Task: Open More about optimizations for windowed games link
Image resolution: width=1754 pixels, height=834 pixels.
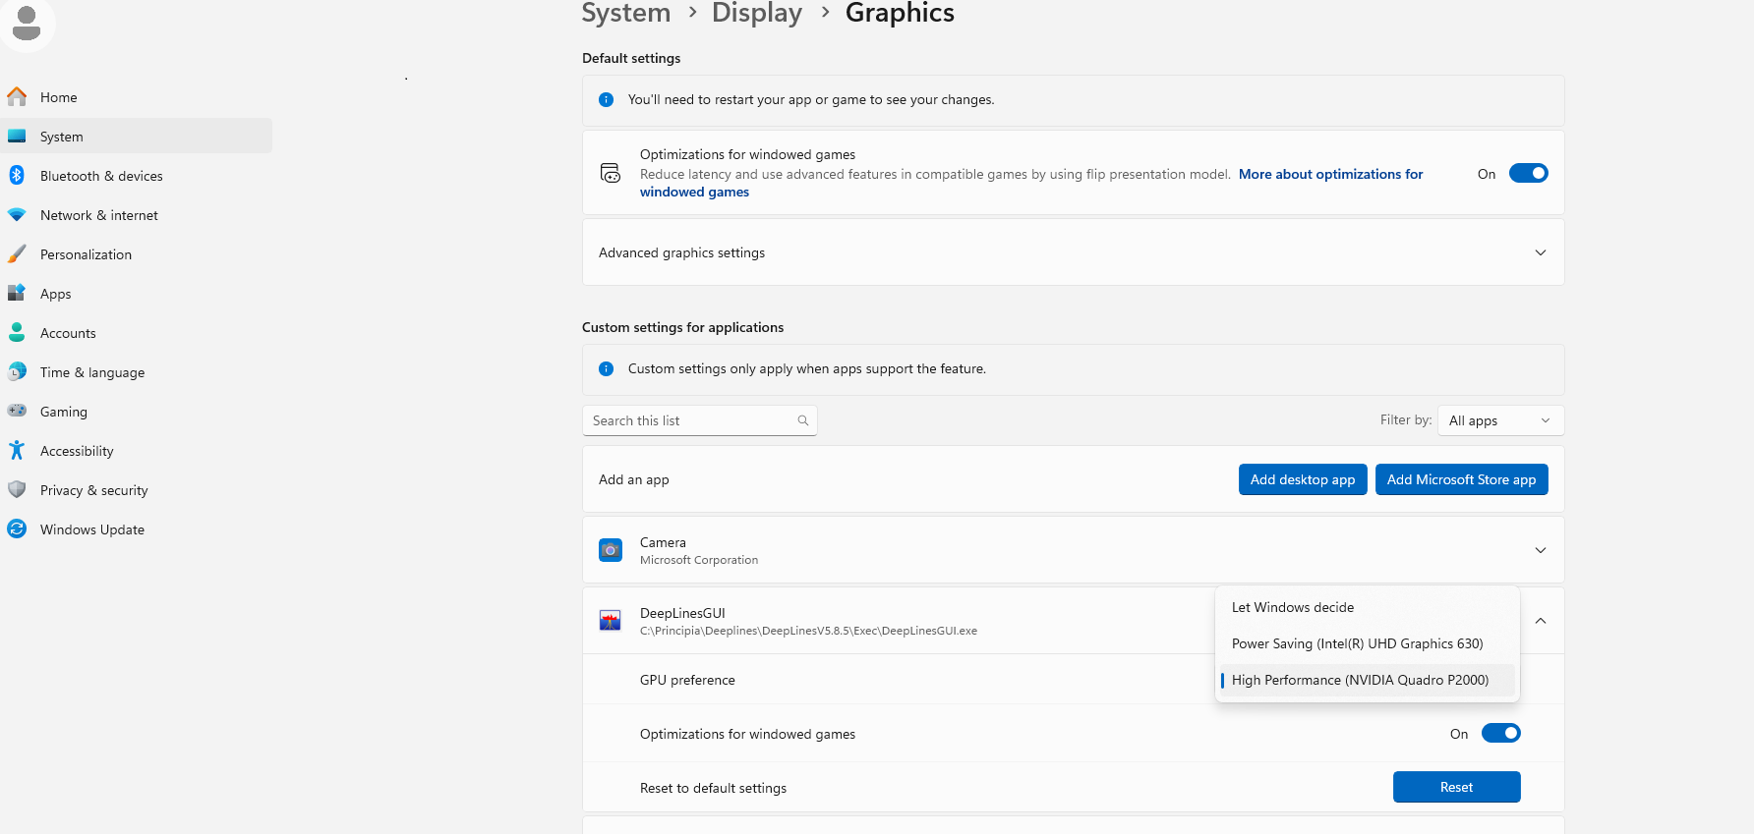Action: [x=1330, y=174]
